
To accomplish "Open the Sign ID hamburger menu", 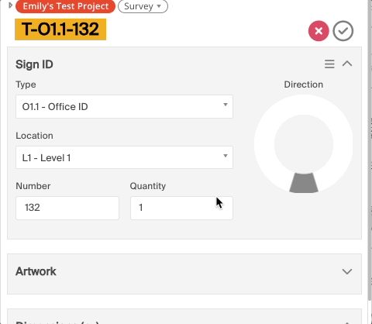I will [329, 64].
